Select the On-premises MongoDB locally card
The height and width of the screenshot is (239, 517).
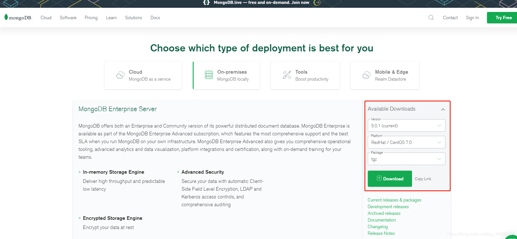click(226, 75)
